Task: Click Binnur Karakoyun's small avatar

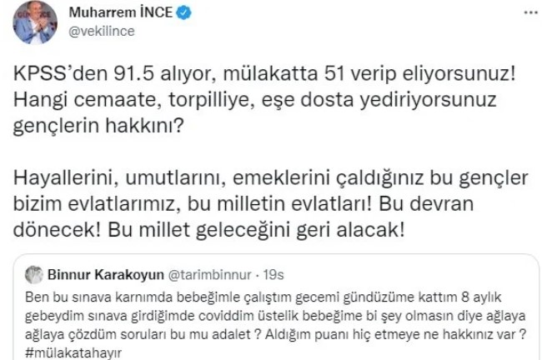Action: point(33,273)
